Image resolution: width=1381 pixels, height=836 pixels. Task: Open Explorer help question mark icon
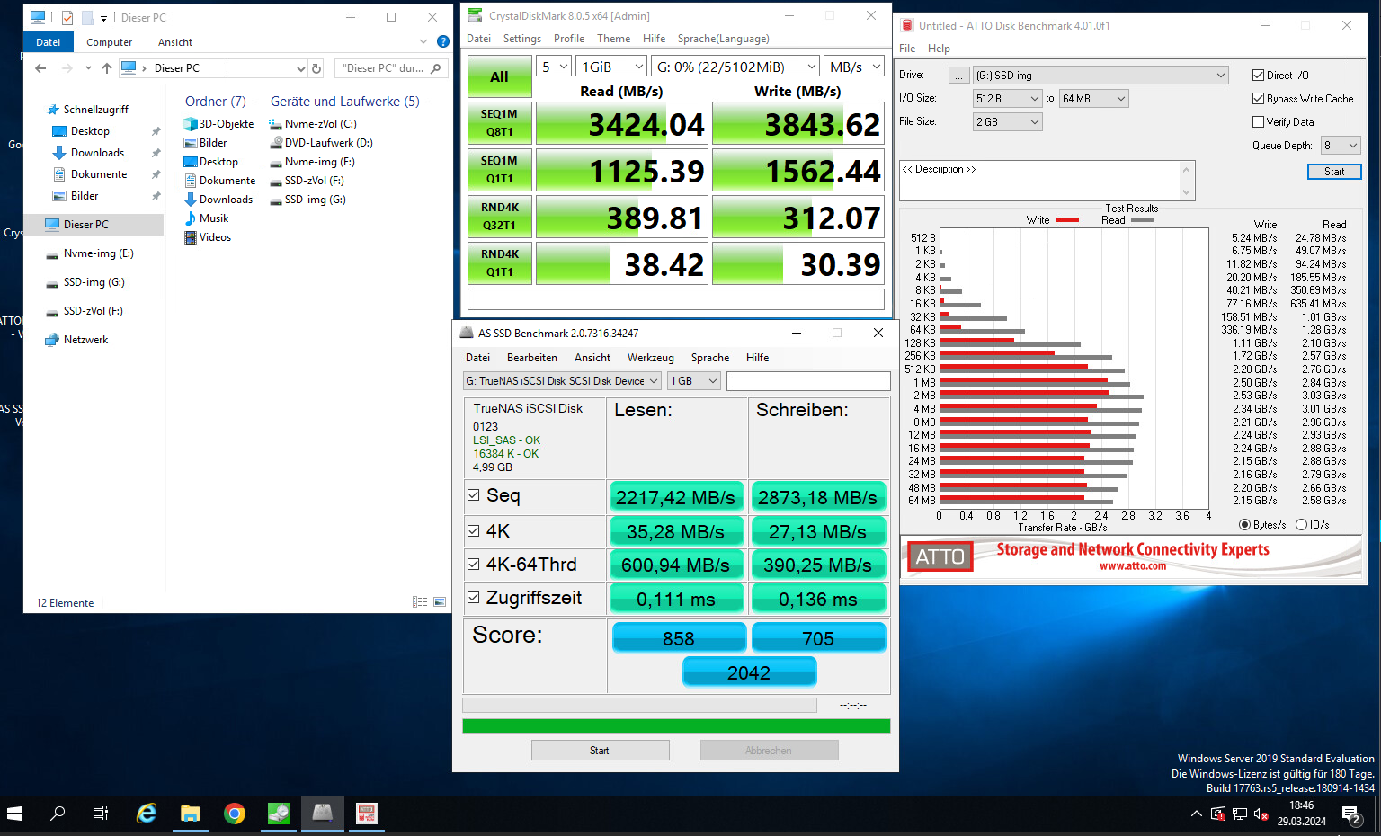pyautogui.click(x=442, y=41)
